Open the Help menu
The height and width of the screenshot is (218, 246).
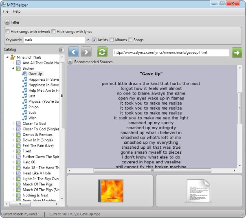pos(17,11)
